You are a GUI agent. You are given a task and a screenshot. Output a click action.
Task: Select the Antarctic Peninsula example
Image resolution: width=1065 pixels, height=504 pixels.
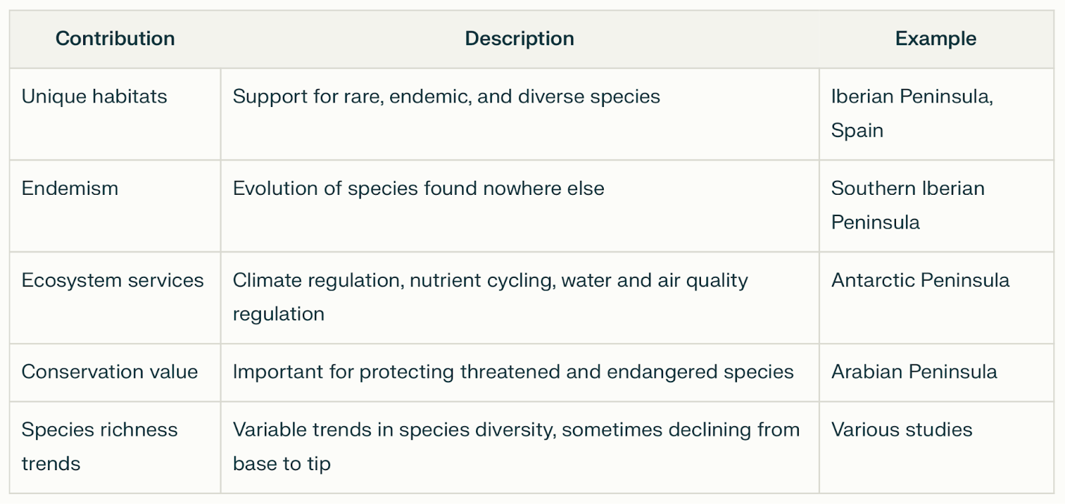[921, 280]
